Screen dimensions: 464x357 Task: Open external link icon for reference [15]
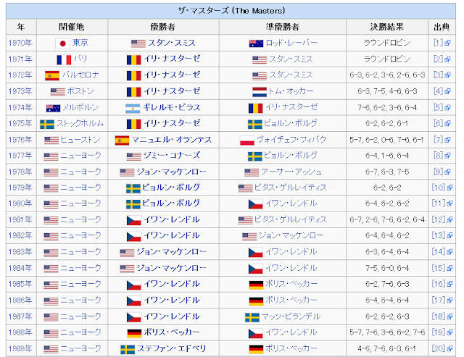[449, 269]
